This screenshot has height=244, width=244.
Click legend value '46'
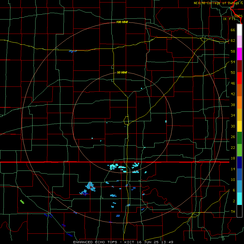tap(233, 84)
